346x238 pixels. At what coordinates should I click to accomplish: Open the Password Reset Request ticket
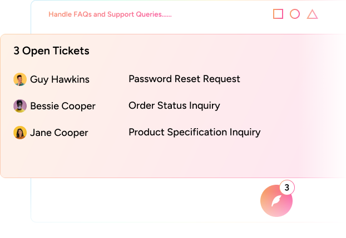(x=184, y=79)
